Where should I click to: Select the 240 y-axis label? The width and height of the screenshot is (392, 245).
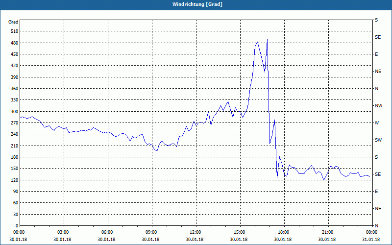15,134
